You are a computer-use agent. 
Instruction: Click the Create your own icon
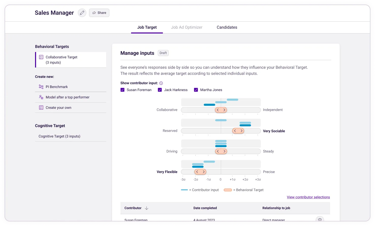click(x=41, y=108)
